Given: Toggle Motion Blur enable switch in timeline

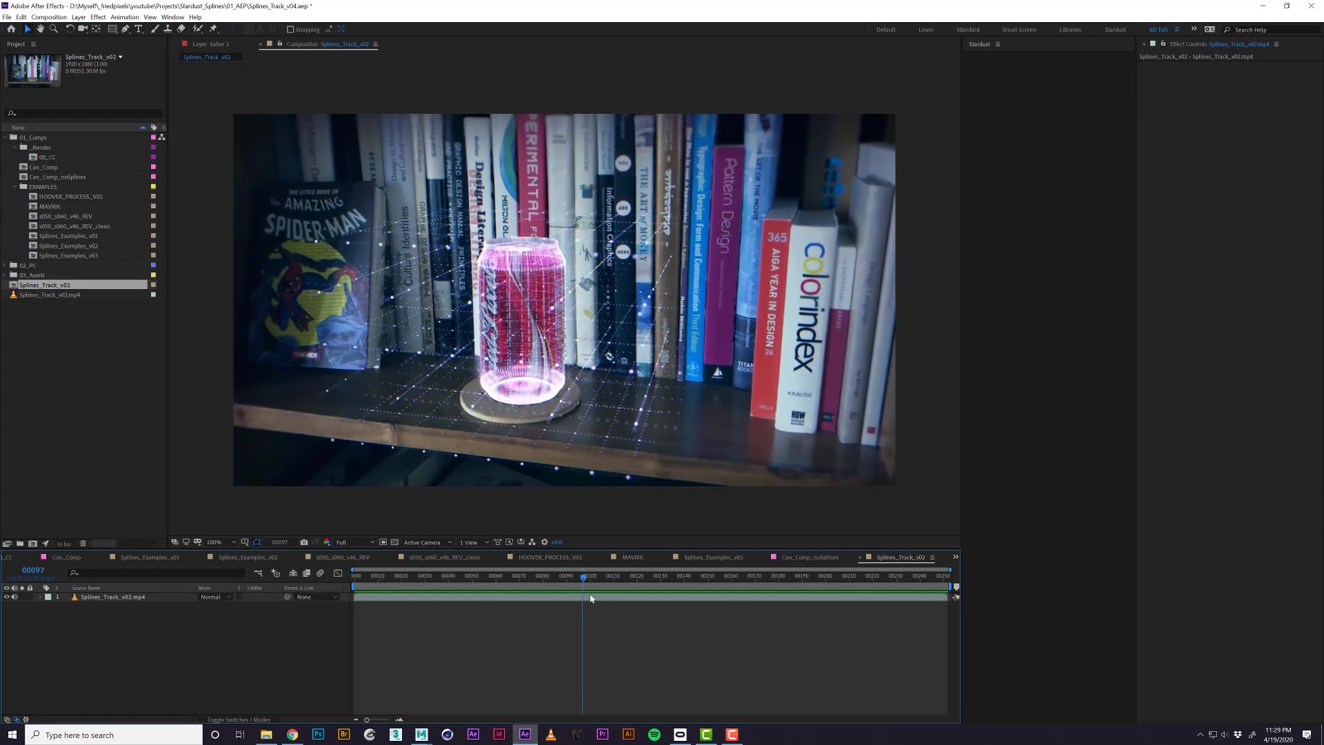Looking at the screenshot, I should [x=321, y=573].
